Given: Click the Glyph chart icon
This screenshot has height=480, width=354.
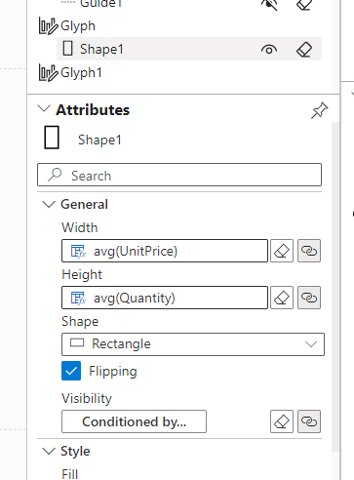Looking at the screenshot, I should point(48,26).
